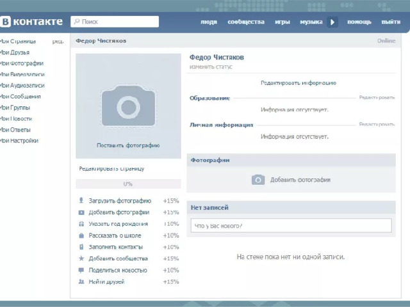Click the VKontakte logo icon
The height and width of the screenshot is (307, 410).
pos(5,22)
